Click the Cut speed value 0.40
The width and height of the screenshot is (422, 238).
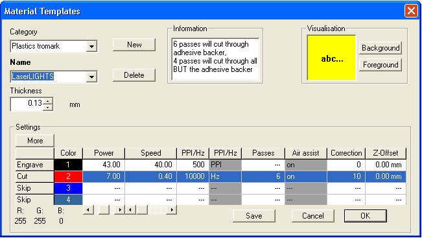(150, 176)
